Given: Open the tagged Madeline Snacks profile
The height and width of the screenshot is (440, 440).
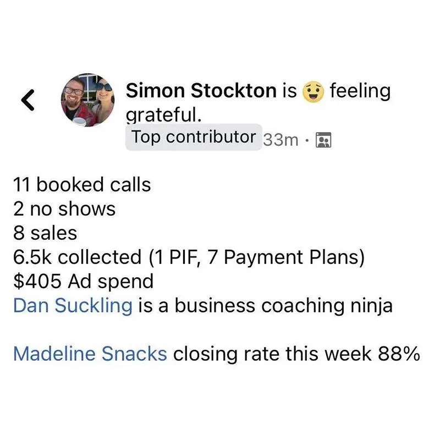Looking at the screenshot, I should [x=90, y=354].
